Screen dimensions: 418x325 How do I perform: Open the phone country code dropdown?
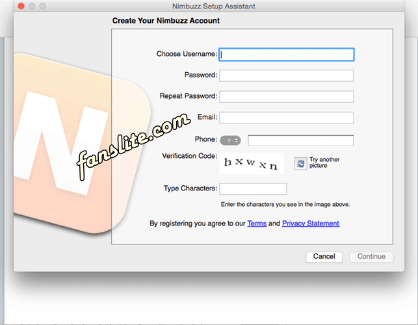click(230, 140)
